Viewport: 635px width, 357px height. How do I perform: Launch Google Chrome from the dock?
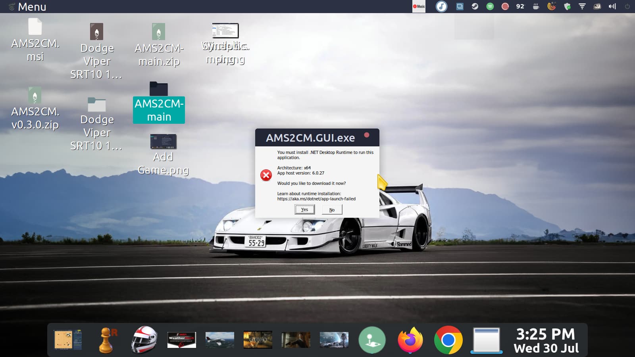click(x=448, y=340)
